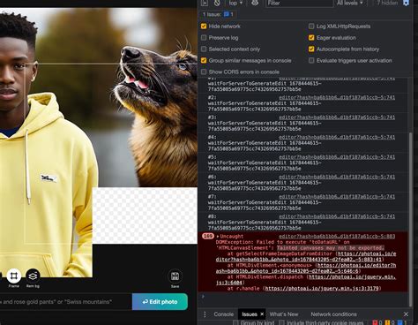Image resolution: width=418 pixels, height=325 pixels.
Task: Open the What's New tab
Action: pyautogui.click(x=284, y=314)
